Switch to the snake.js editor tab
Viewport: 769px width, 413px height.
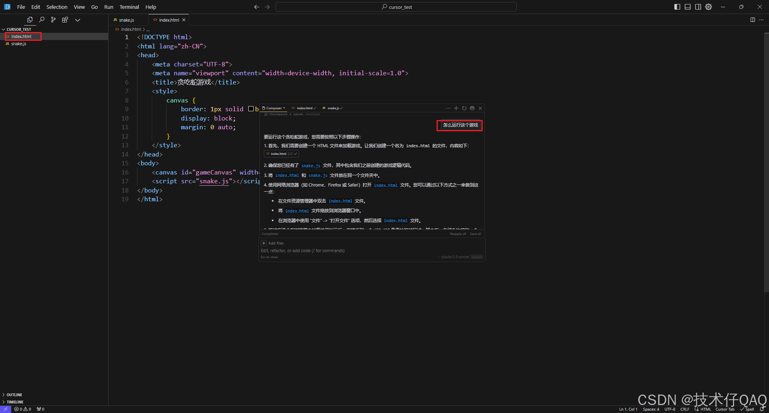(127, 20)
